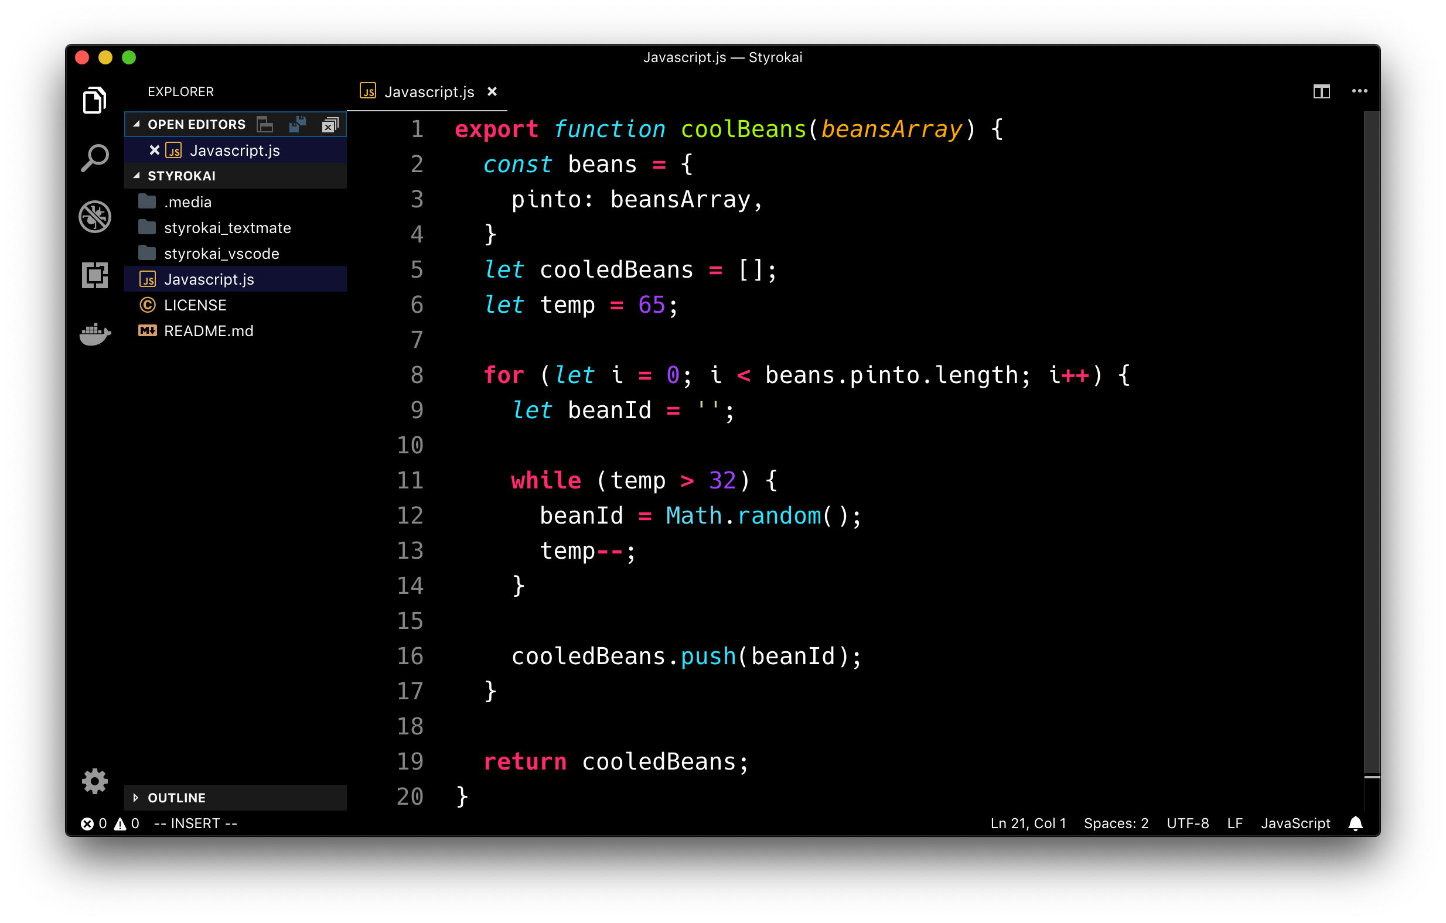Change the JavaScript language mode in status bar
1446x923 pixels.
pyautogui.click(x=1295, y=823)
